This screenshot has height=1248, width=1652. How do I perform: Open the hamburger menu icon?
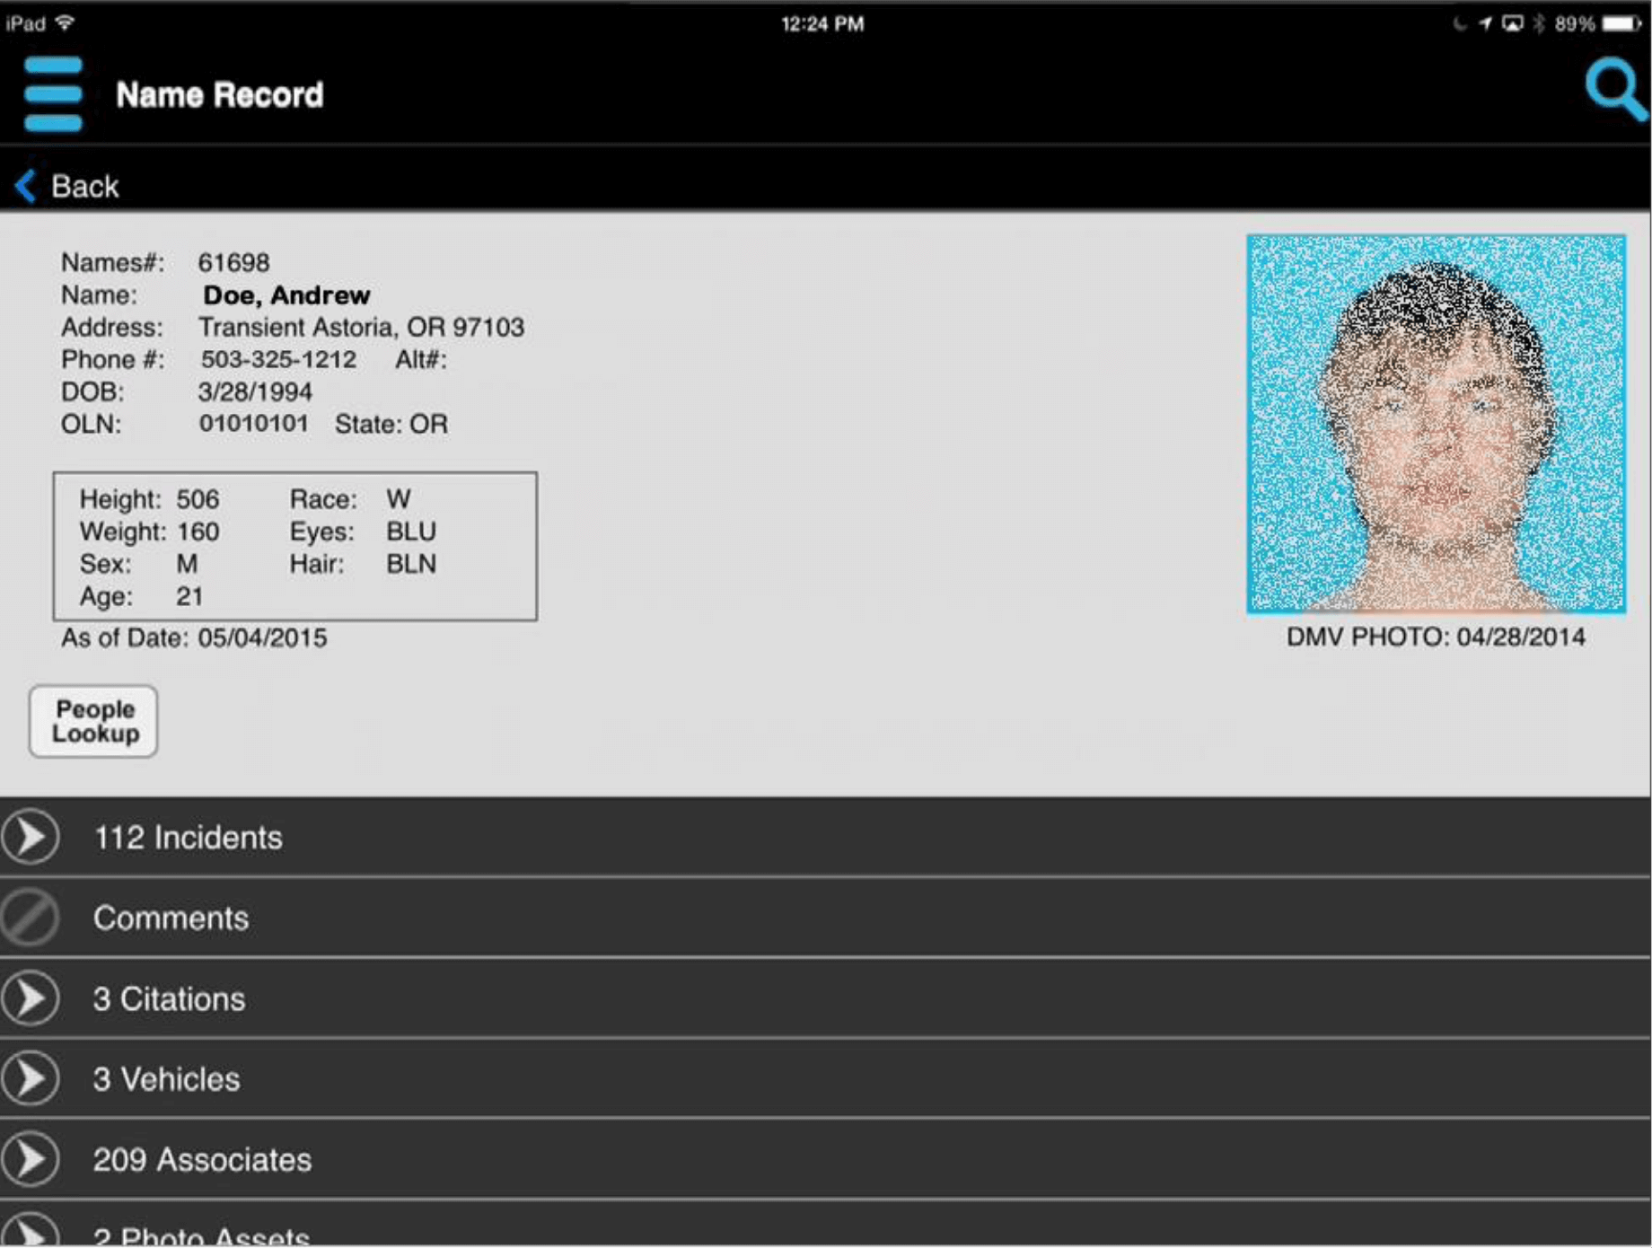coord(53,94)
